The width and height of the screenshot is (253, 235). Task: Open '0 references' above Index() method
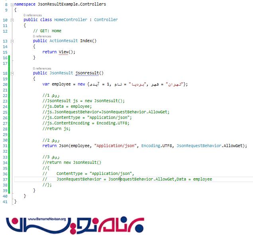click(x=42, y=36)
